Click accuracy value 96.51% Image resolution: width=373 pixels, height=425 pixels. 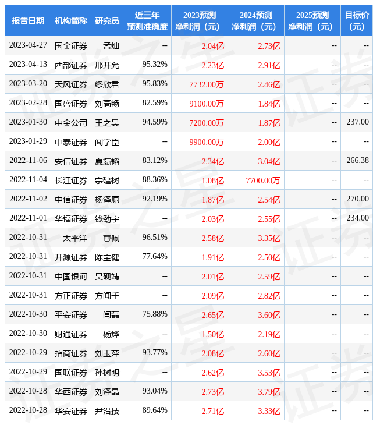coord(155,238)
